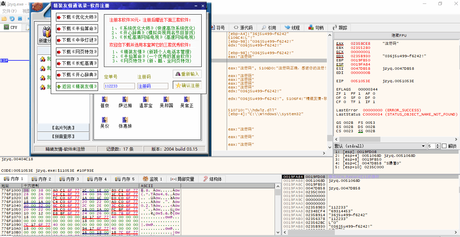Click the TF flag value

tap(359, 102)
